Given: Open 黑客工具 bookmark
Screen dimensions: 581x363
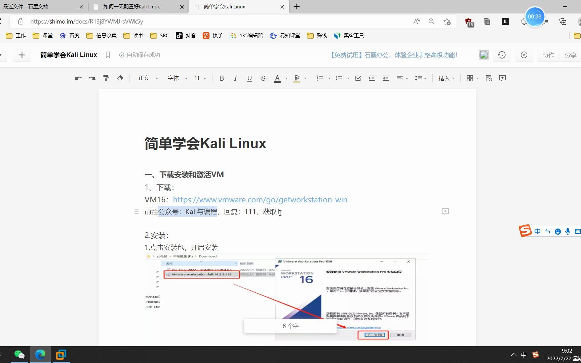Looking at the screenshot, I should [x=349, y=36].
